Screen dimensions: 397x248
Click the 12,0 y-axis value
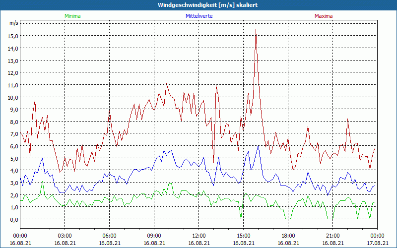[13, 73]
